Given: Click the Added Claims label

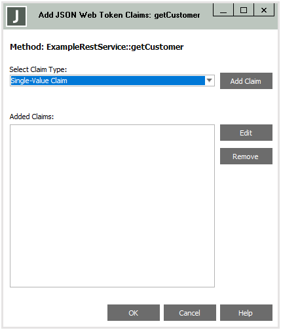Looking at the screenshot, I should click(x=31, y=117).
